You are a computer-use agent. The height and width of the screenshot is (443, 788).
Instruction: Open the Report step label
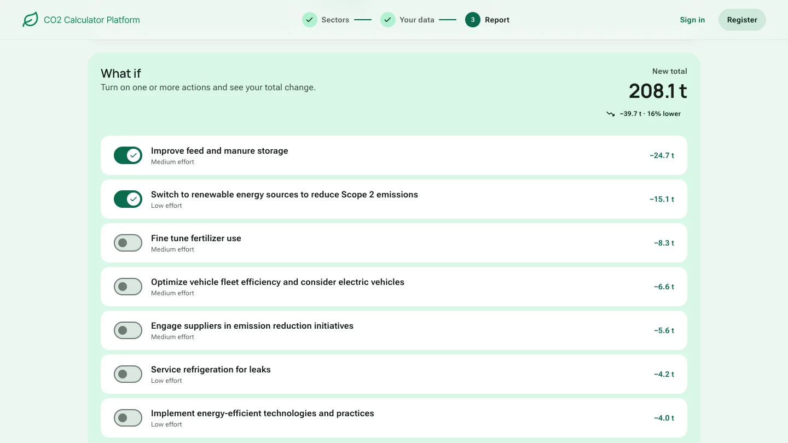[497, 20]
